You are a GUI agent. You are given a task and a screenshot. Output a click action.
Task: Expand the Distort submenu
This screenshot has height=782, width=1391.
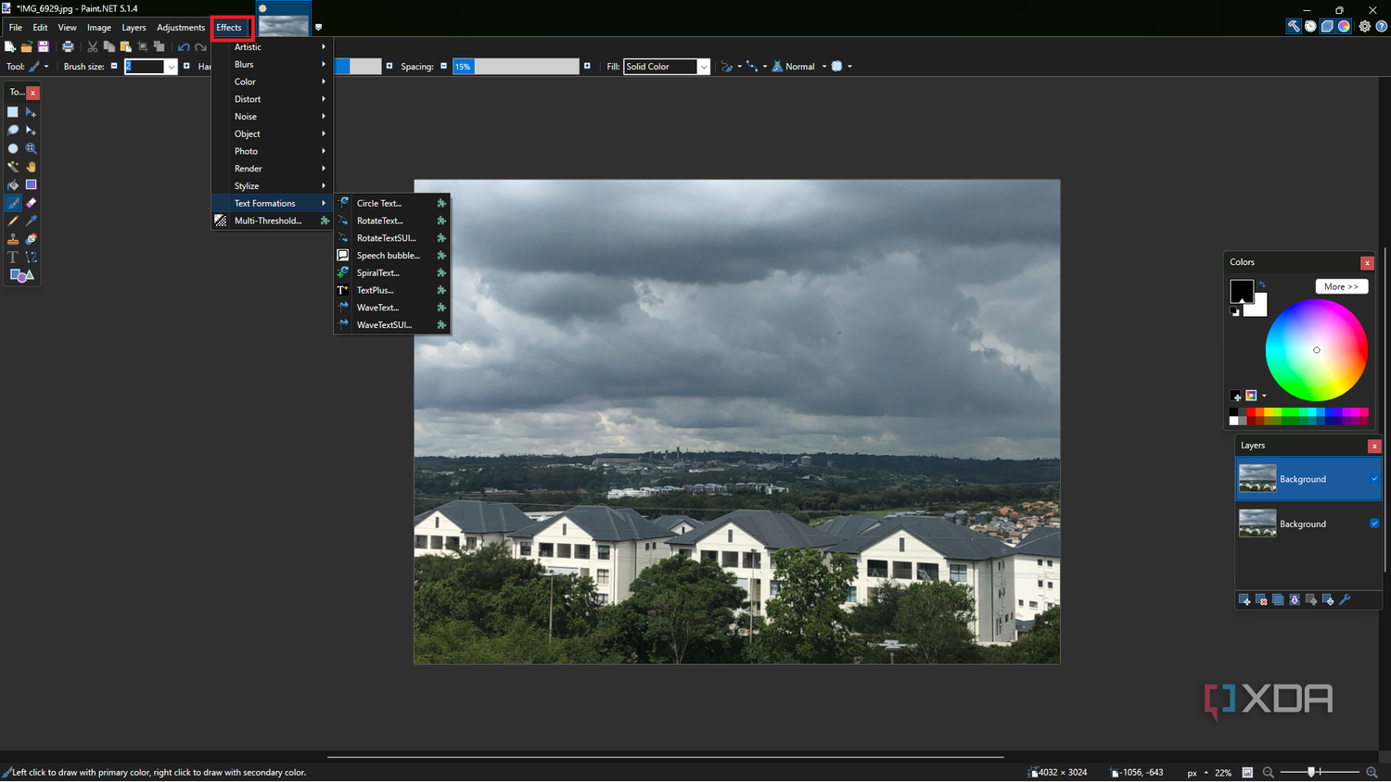point(273,99)
